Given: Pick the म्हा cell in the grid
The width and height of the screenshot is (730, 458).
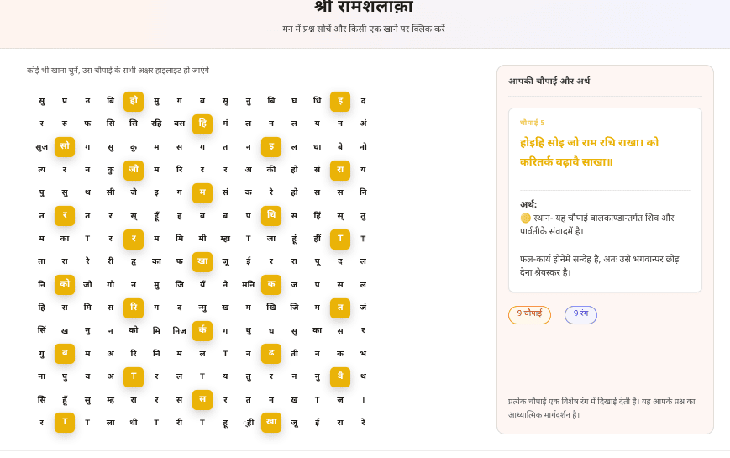Looking at the screenshot, I should click(225, 239).
